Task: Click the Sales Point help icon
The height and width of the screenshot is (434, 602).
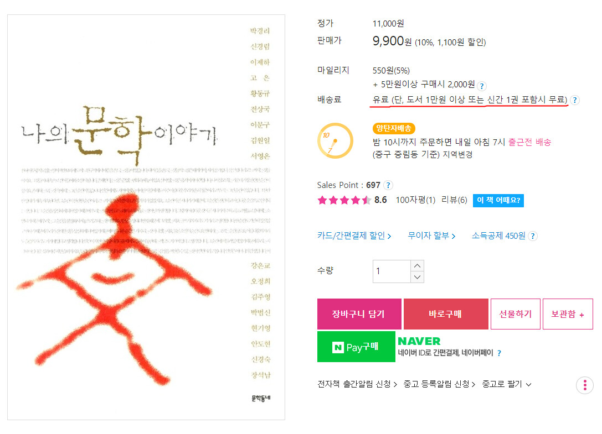Action: point(388,185)
